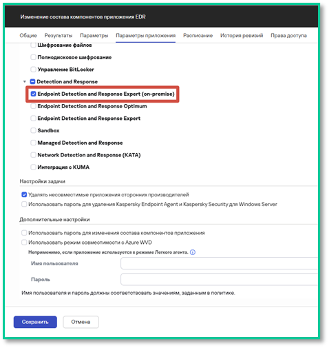The height and width of the screenshot is (348, 329).
Task: Click the dialog title Изменение состава компонентов приложения EDR
Action: tap(83, 17)
